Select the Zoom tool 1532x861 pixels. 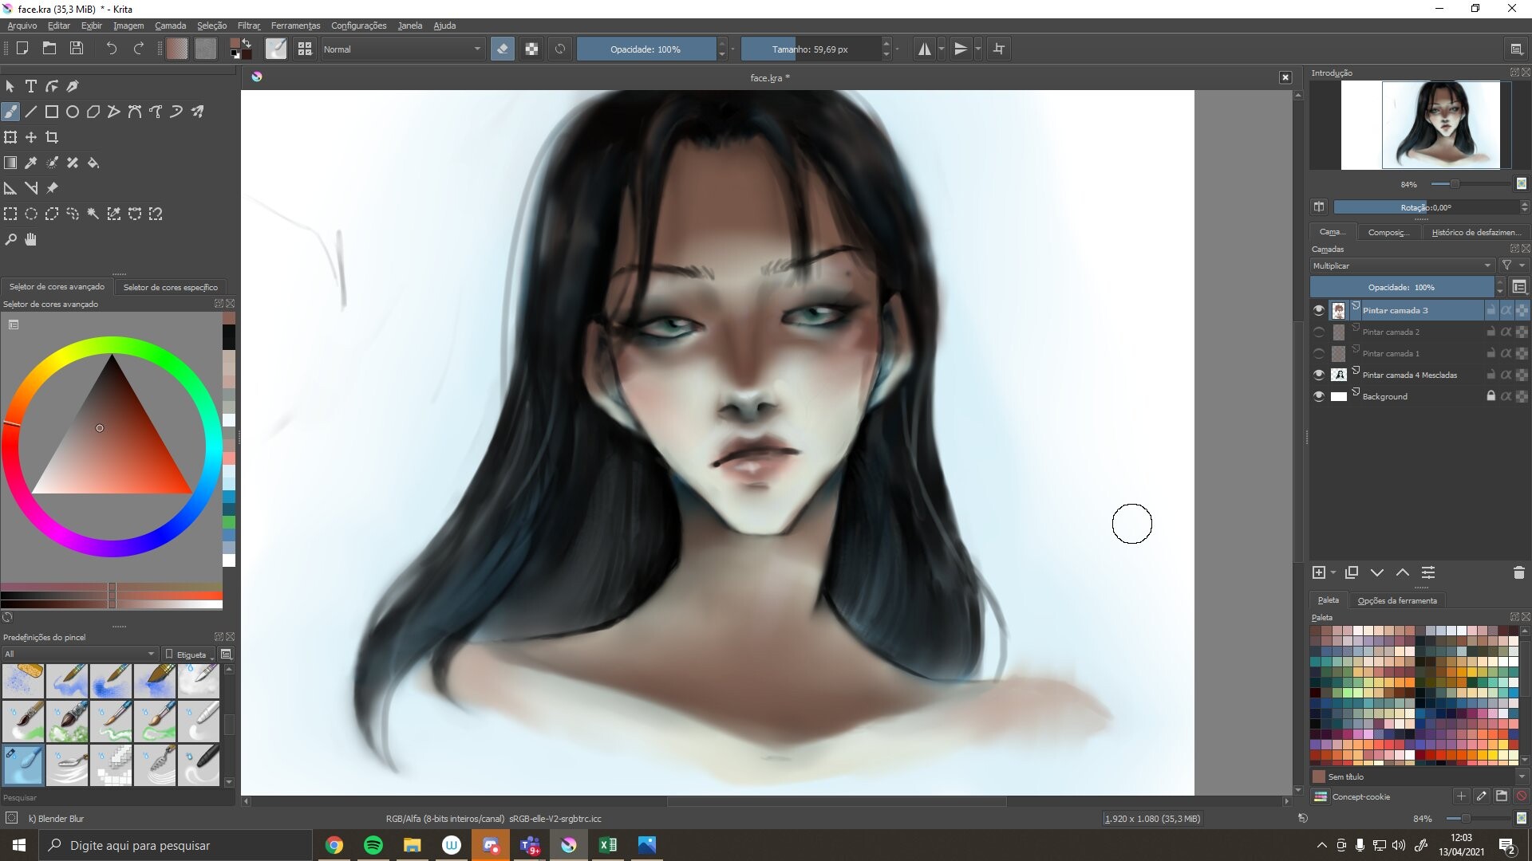[x=10, y=239]
